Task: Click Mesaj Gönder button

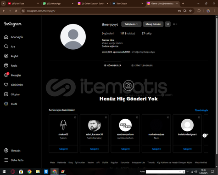Action: coord(153,24)
